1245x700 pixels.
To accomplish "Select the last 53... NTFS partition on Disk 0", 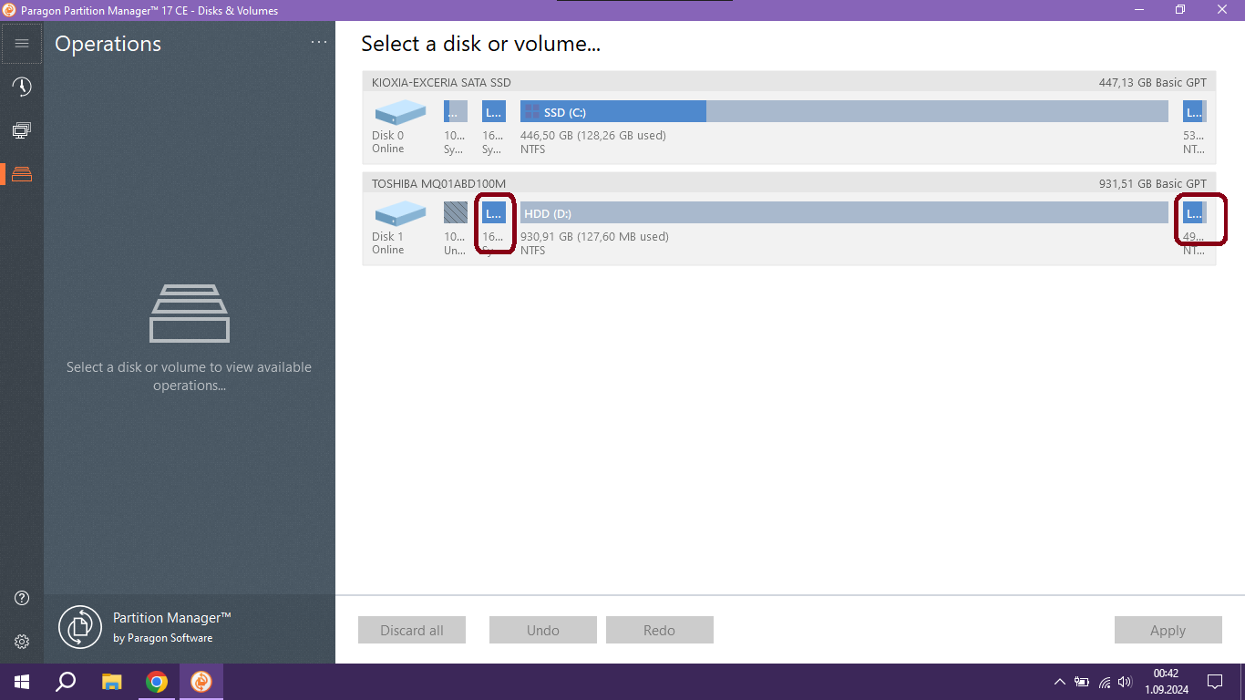I will (1195, 111).
